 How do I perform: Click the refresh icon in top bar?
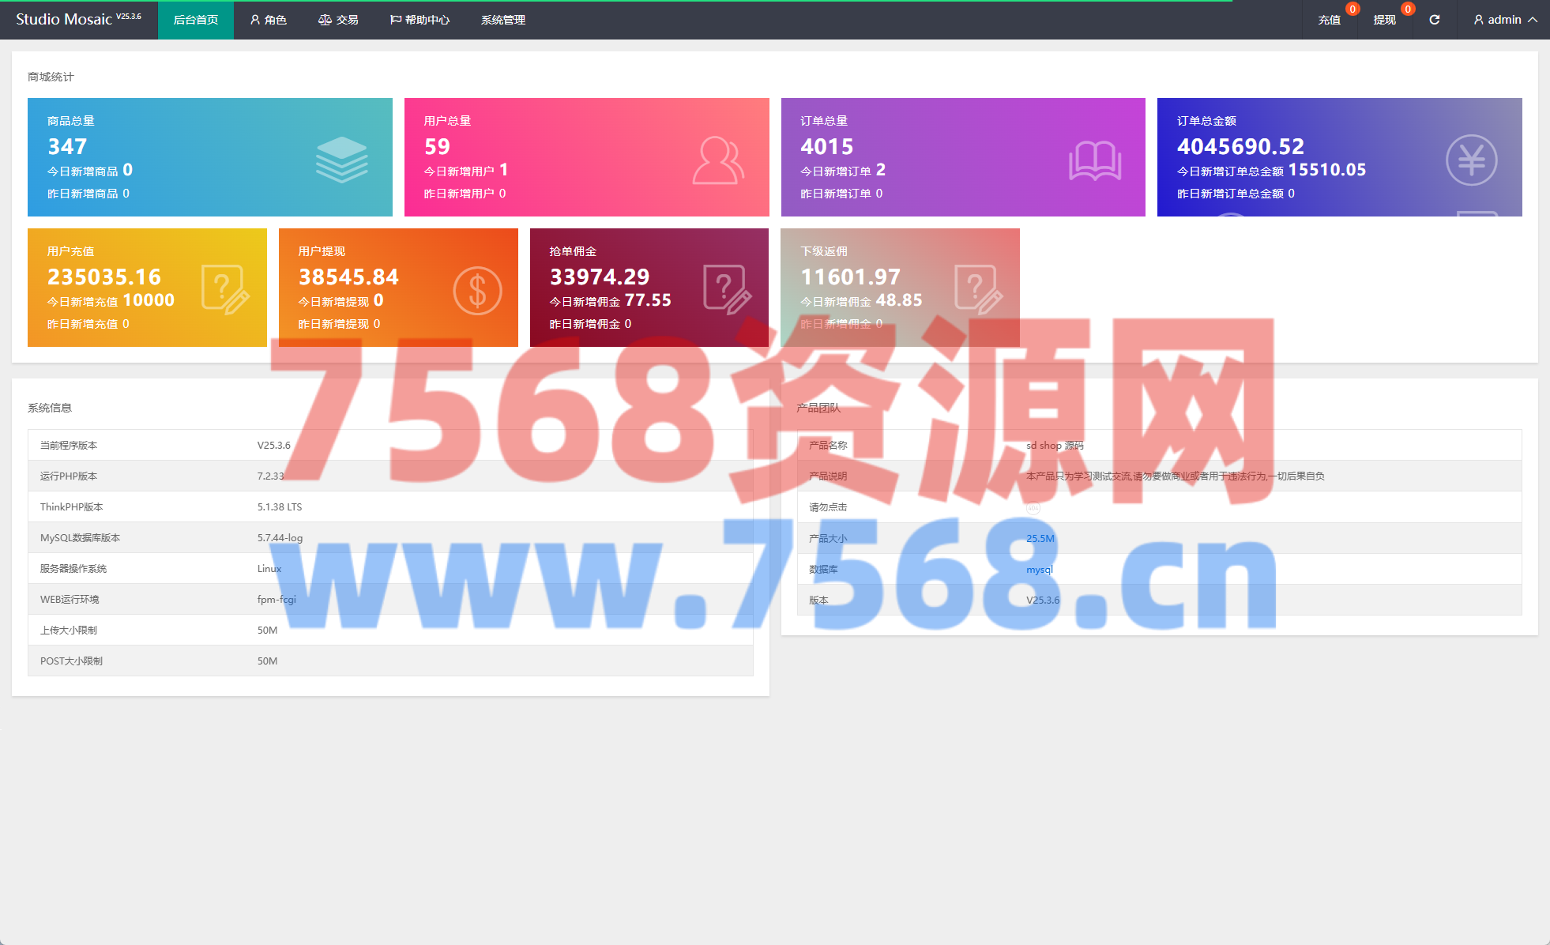pos(1434,20)
